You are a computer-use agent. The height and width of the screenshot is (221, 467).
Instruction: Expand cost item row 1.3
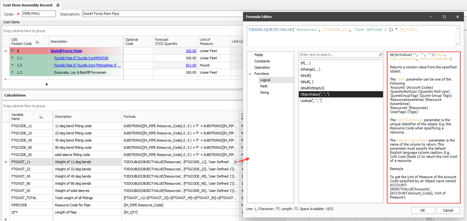pyautogui.click(x=12, y=73)
